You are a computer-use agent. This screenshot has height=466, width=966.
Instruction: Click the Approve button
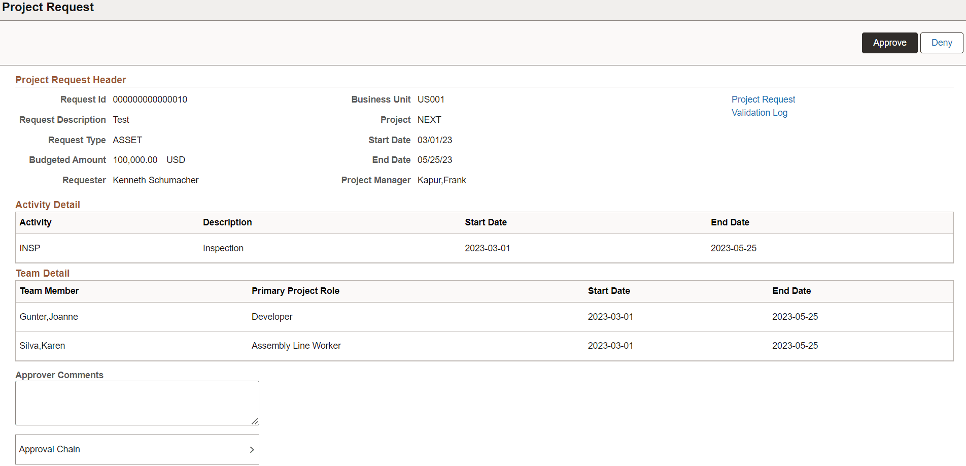tap(889, 43)
